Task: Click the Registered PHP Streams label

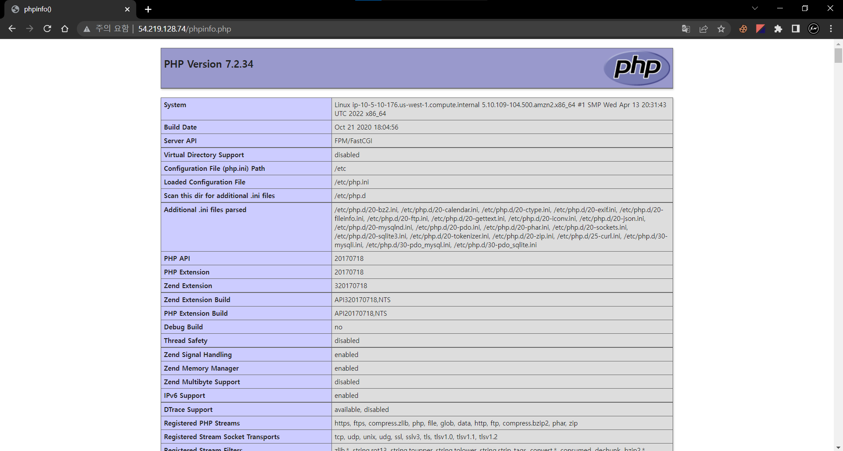Action: click(202, 423)
